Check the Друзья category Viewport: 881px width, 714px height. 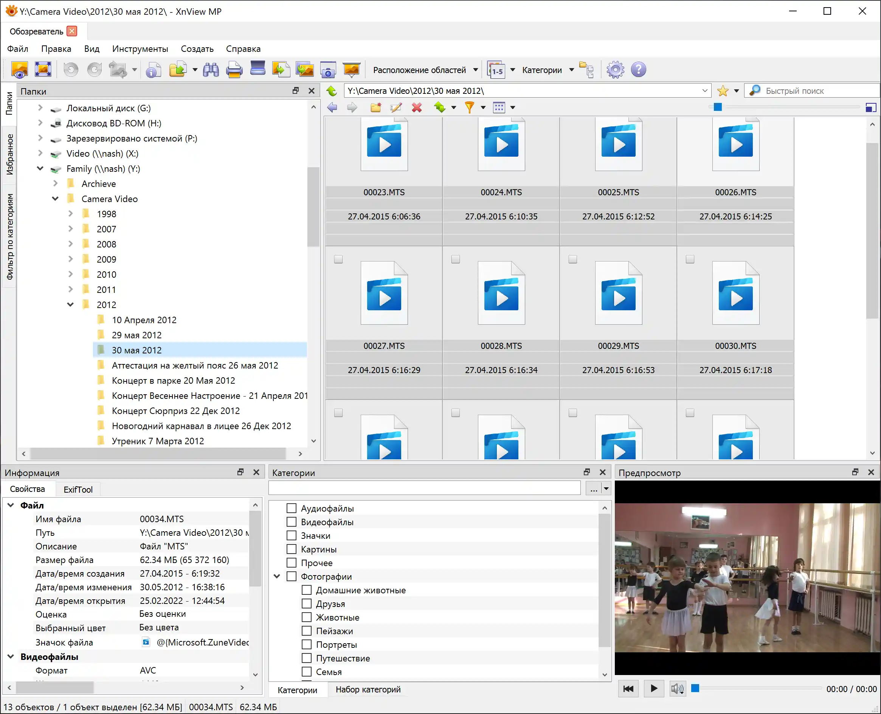click(x=307, y=604)
